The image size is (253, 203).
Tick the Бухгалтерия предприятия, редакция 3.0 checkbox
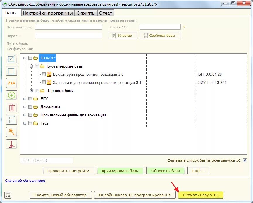[44, 74]
